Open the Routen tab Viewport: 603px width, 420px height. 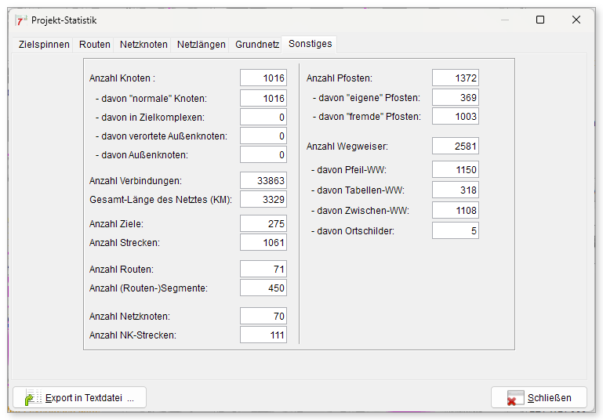point(95,45)
